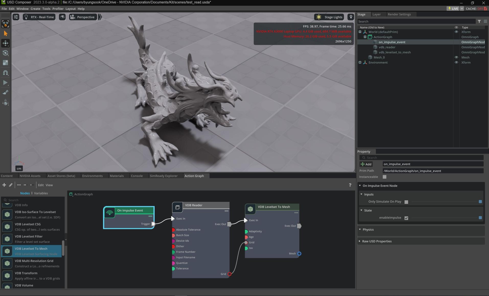The width and height of the screenshot is (489, 296).
Task: Open the viewport eye display menu
Action: [62, 17]
